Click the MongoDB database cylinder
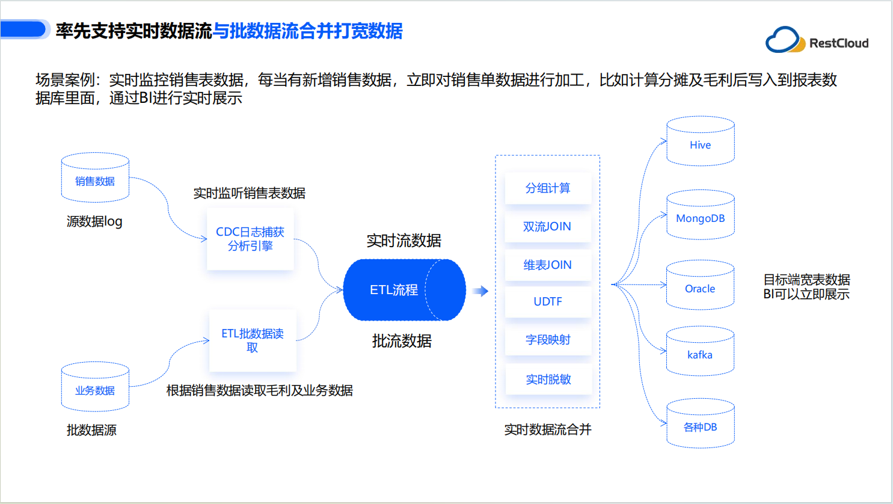This screenshot has width=893, height=504. pyautogui.click(x=701, y=215)
